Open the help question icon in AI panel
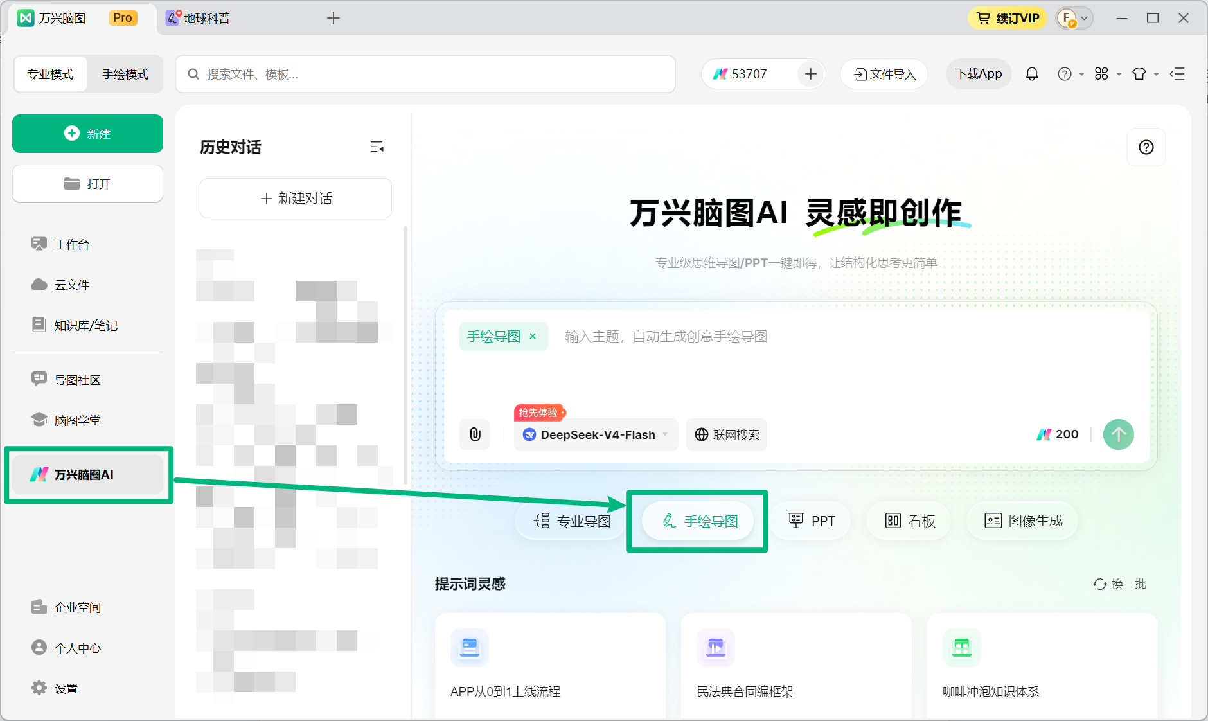The height and width of the screenshot is (721, 1208). tap(1146, 147)
